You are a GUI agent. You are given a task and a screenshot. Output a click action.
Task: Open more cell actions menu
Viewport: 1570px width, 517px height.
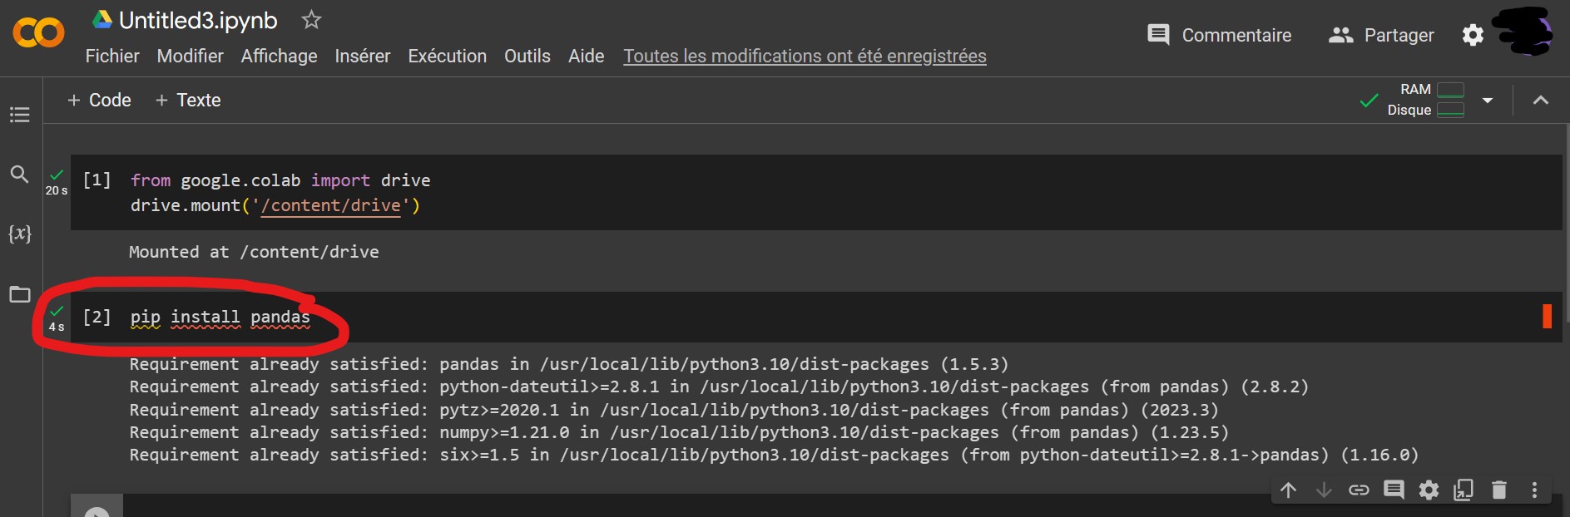1534,490
